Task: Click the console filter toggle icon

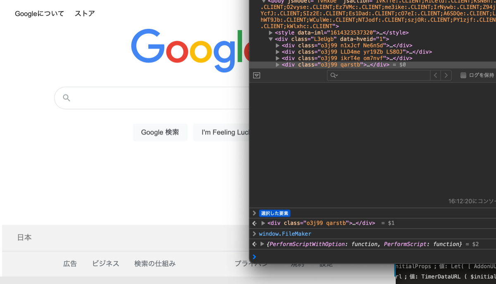Action: click(257, 75)
